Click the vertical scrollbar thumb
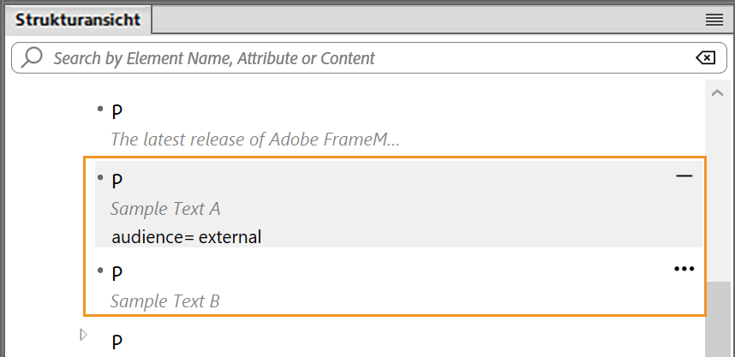Image resolution: width=735 pixels, height=357 pixels. [x=718, y=317]
